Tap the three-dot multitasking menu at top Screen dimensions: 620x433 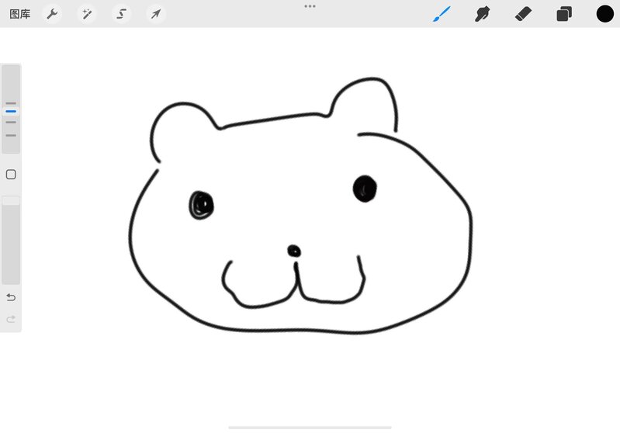(x=310, y=6)
